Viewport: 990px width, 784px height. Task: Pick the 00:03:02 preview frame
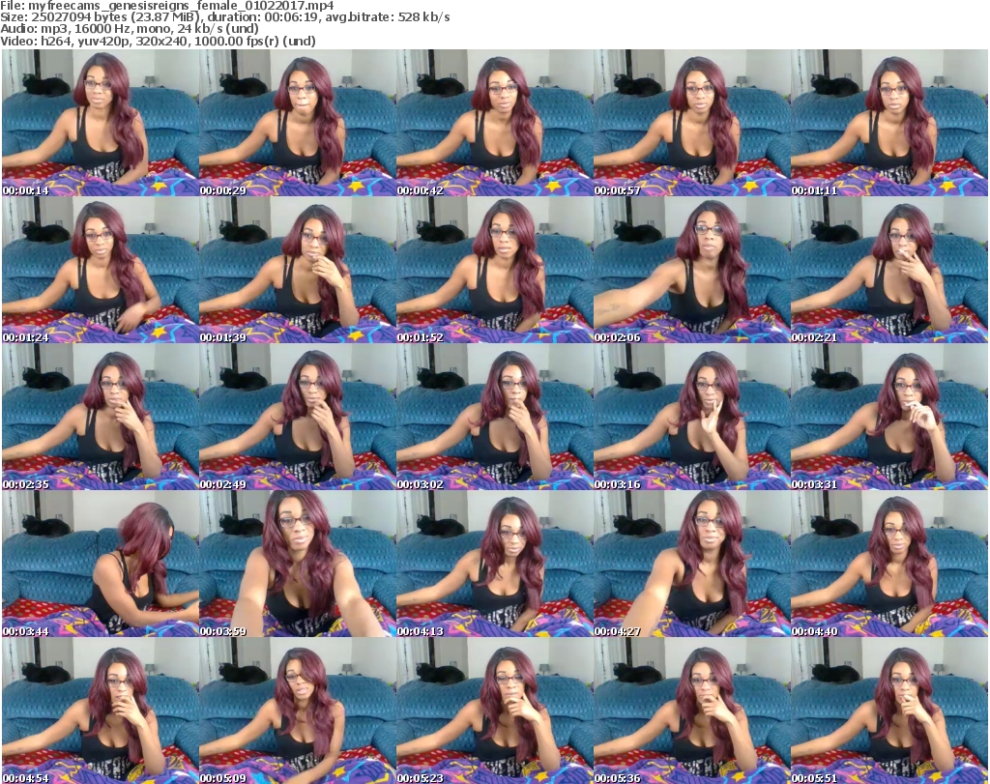494,418
